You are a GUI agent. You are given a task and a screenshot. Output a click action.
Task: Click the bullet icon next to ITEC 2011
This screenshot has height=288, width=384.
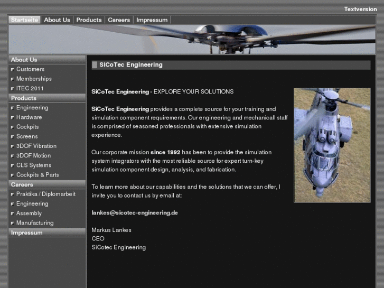point(13,89)
